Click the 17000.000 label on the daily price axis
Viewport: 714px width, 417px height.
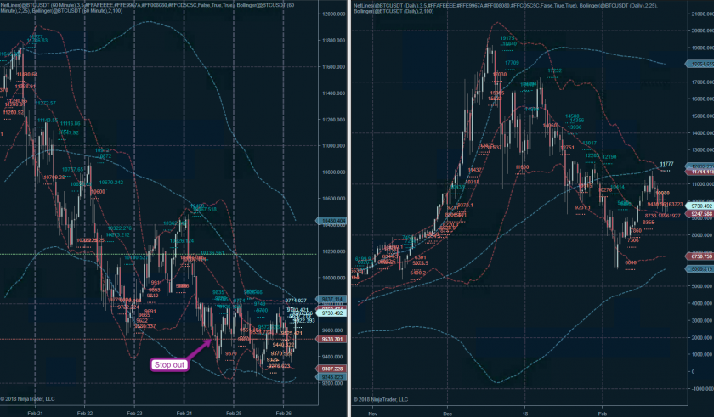703,82
